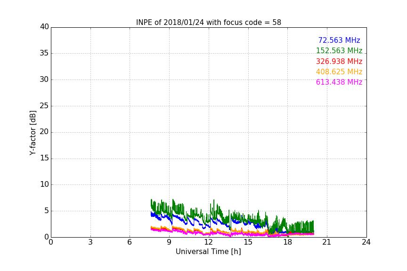Viewport: 407px width, 271px height.
Task: Click x-axis tick value 18
Action: [x=287, y=242]
